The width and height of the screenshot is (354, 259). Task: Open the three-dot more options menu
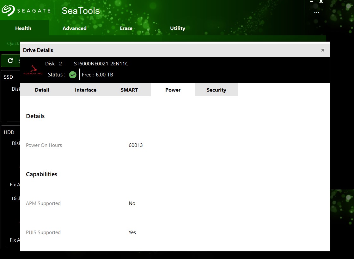tap(317, 13)
